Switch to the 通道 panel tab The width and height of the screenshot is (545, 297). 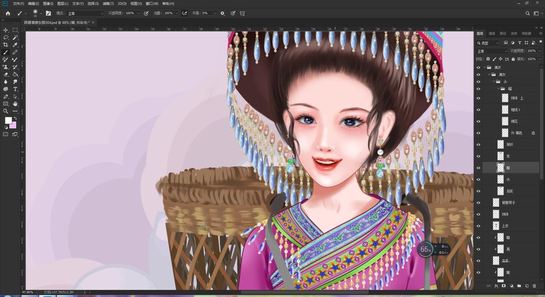[492, 34]
